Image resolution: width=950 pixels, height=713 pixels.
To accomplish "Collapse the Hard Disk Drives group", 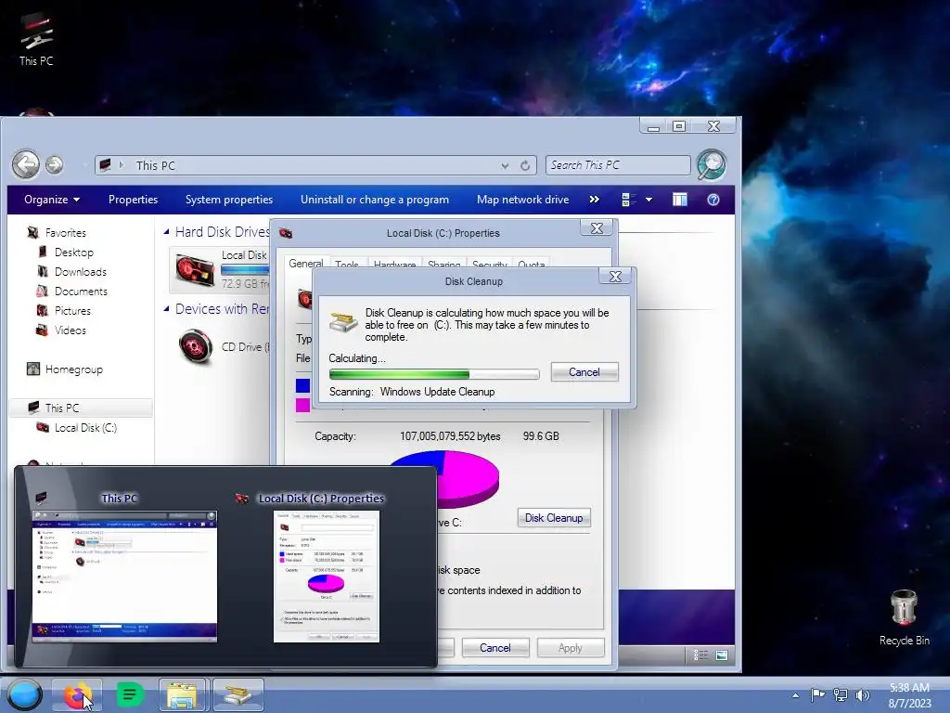I will (167, 231).
